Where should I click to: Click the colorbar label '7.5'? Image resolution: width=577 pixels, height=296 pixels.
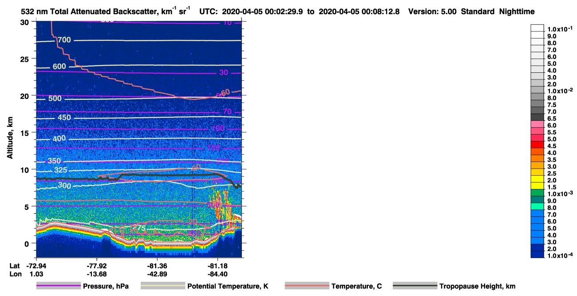[x=552, y=105]
